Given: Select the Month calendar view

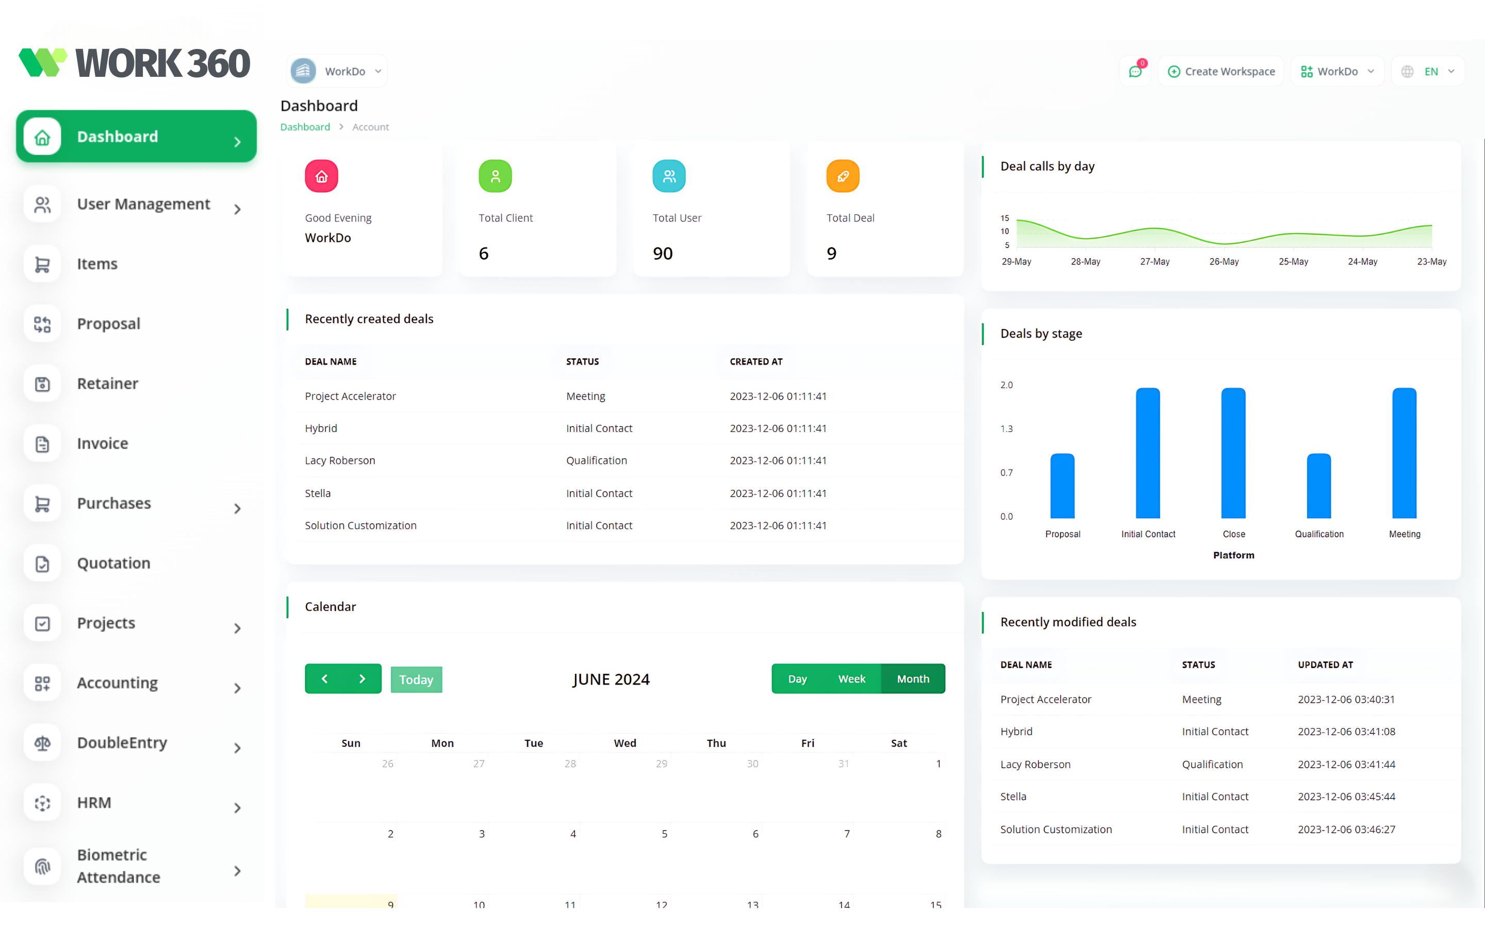Looking at the screenshot, I should pyautogui.click(x=913, y=679).
